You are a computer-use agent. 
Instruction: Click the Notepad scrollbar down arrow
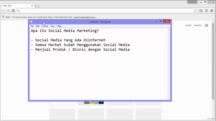(x=169, y=98)
